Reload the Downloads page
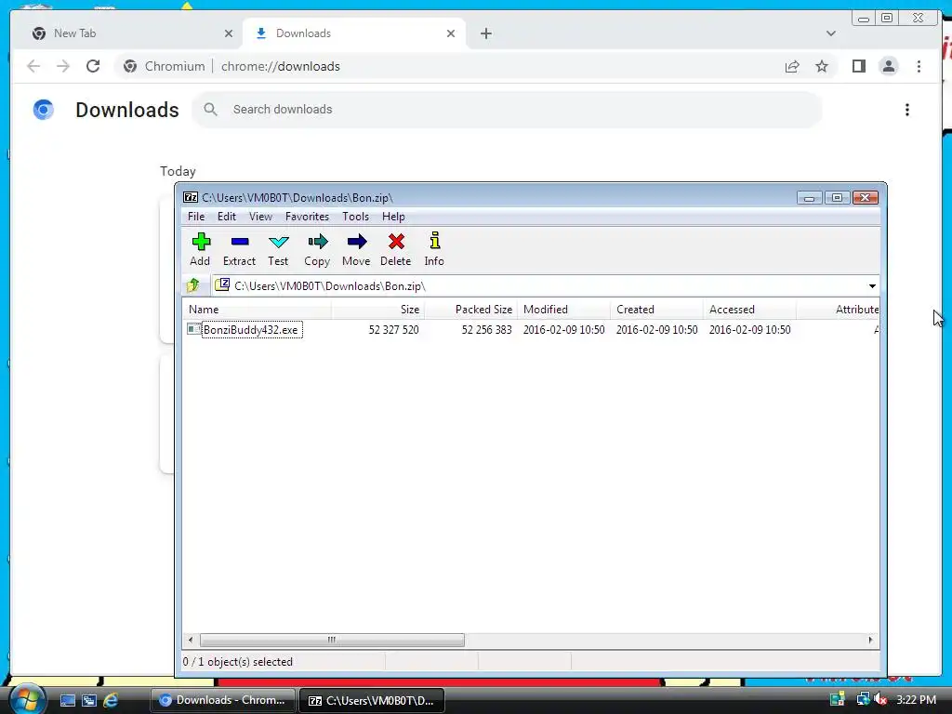Screen dimensions: 952x714 point(93,66)
